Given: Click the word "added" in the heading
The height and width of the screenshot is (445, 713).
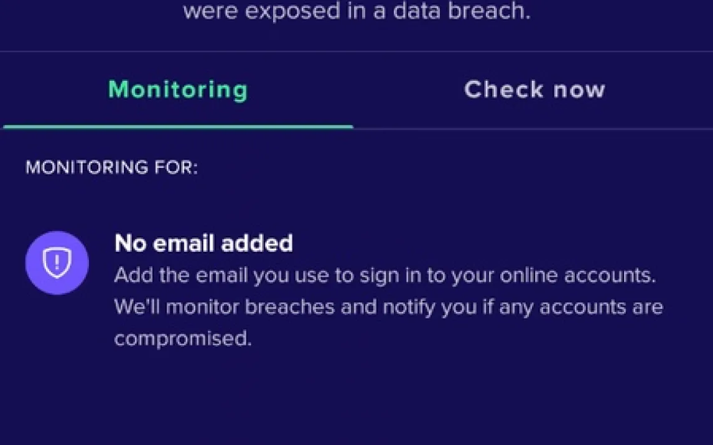Looking at the screenshot, I should (x=261, y=243).
